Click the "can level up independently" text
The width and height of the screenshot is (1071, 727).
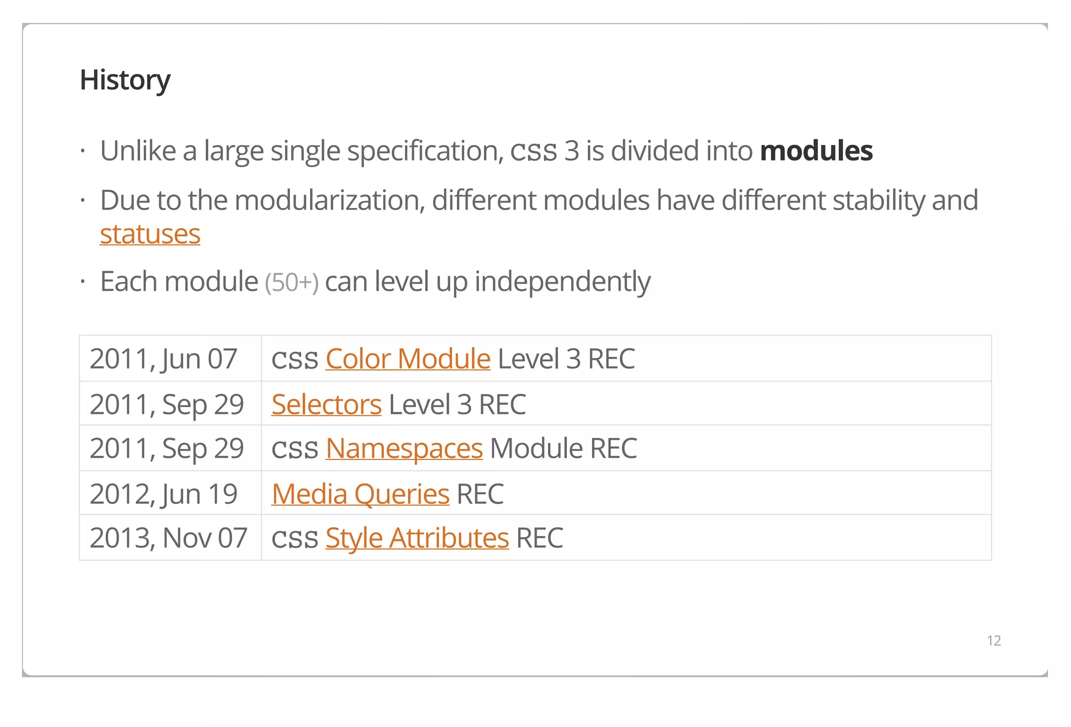click(x=487, y=282)
